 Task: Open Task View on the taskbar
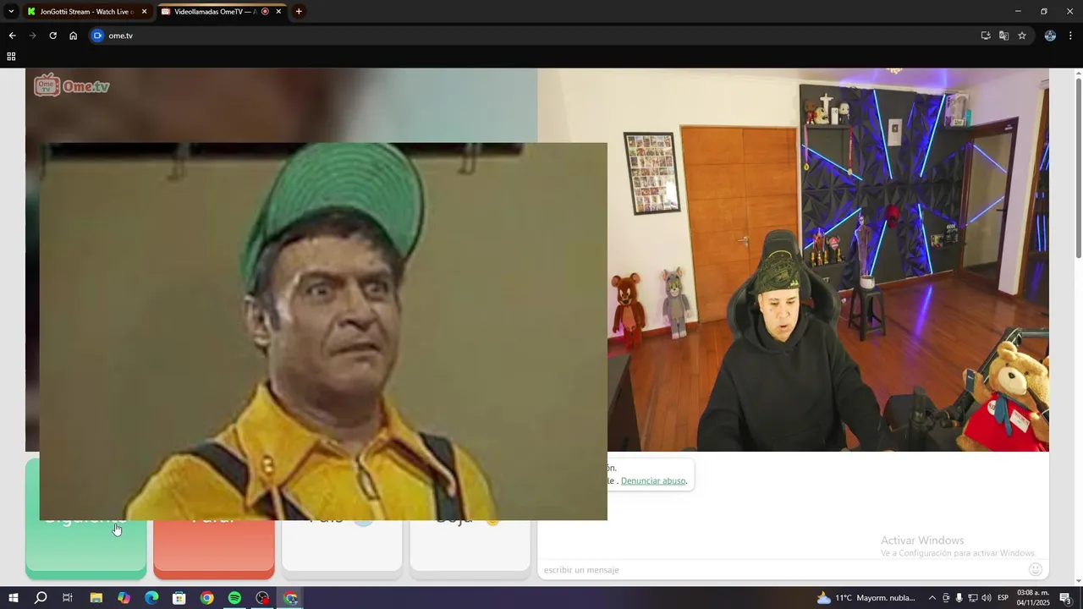(x=68, y=598)
